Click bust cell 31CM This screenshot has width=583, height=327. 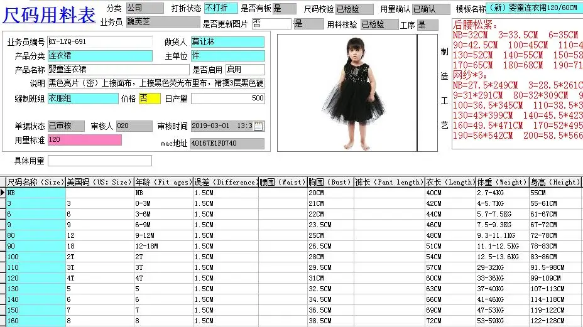pos(330,278)
